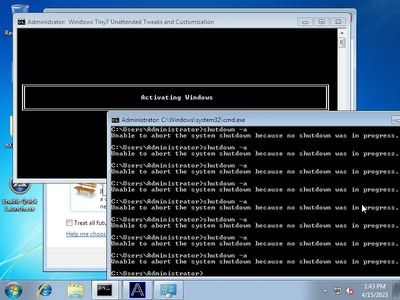This screenshot has width=400, height=300.
Task: Click the Show desktop strip
Action: point(396,290)
